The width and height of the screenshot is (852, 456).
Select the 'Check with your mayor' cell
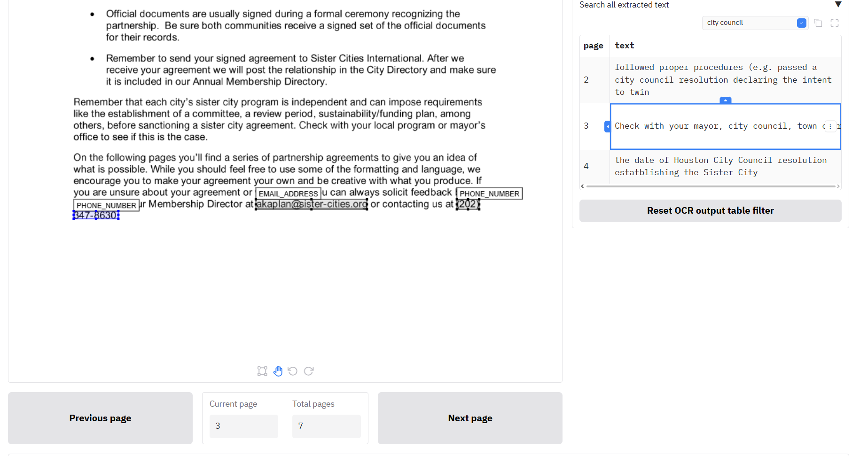pyautogui.click(x=725, y=126)
